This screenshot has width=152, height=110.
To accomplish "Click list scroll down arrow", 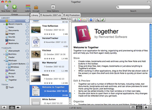I will click(x=70, y=104).
